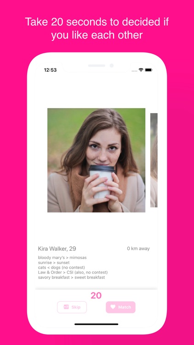The image size is (194, 345).
Task: Tap the Match button
Action: pyautogui.click(x=120, y=307)
